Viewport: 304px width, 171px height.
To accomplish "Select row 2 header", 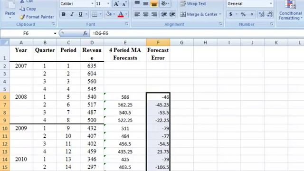I will tap(5, 66).
